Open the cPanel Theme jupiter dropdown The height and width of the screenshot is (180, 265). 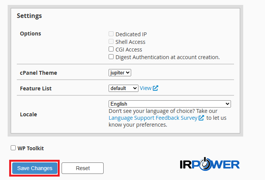pos(120,72)
